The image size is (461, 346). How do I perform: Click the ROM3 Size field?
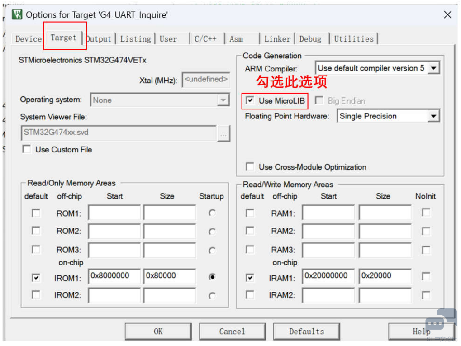[170, 250]
